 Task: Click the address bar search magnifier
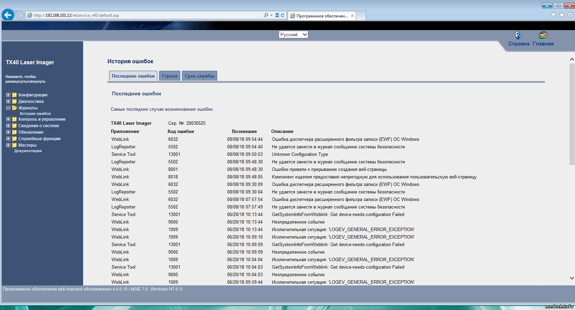266,15
